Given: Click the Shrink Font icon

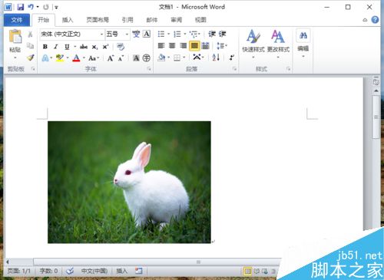Looking at the screenshot, I should [x=121, y=58].
